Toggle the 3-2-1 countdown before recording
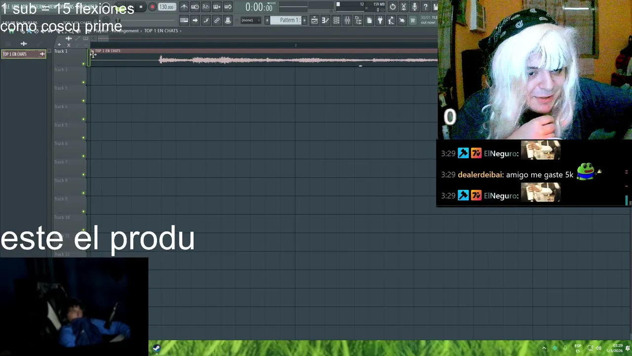The width and height of the screenshot is (632, 356). [x=206, y=7]
